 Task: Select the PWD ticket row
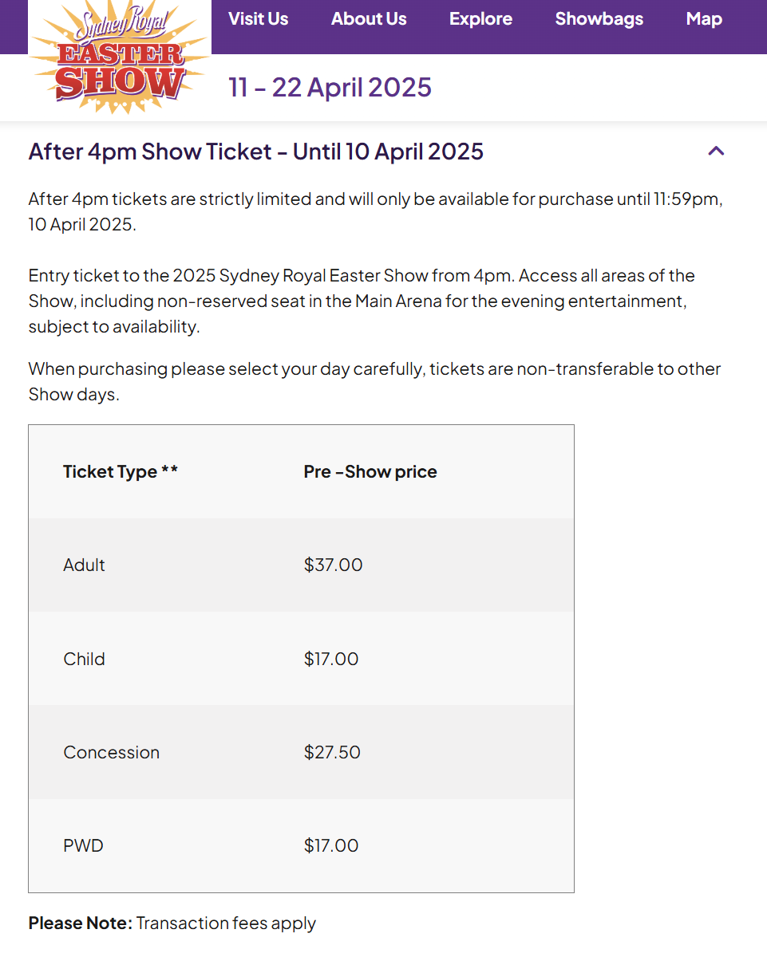pos(301,845)
